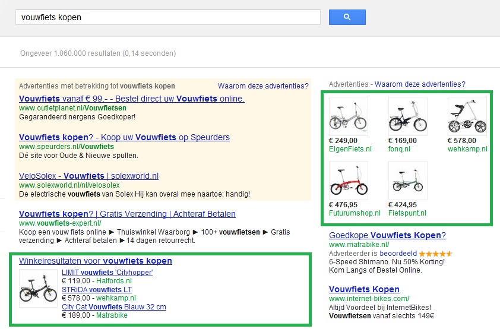Screen dimensions: 500x329
Task: Open the 'VeloSolex - Vouwfiets' solexworld link
Action: point(88,176)
